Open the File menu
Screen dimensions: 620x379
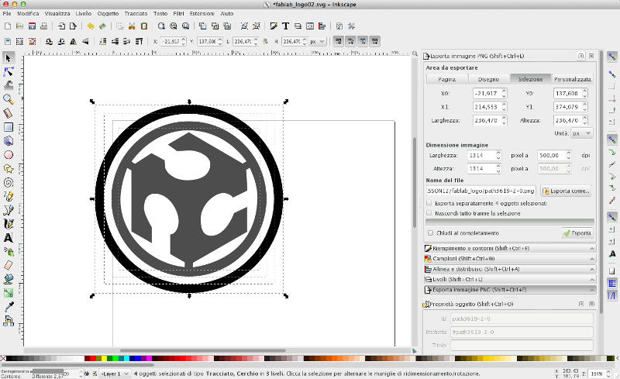point(7,13)
